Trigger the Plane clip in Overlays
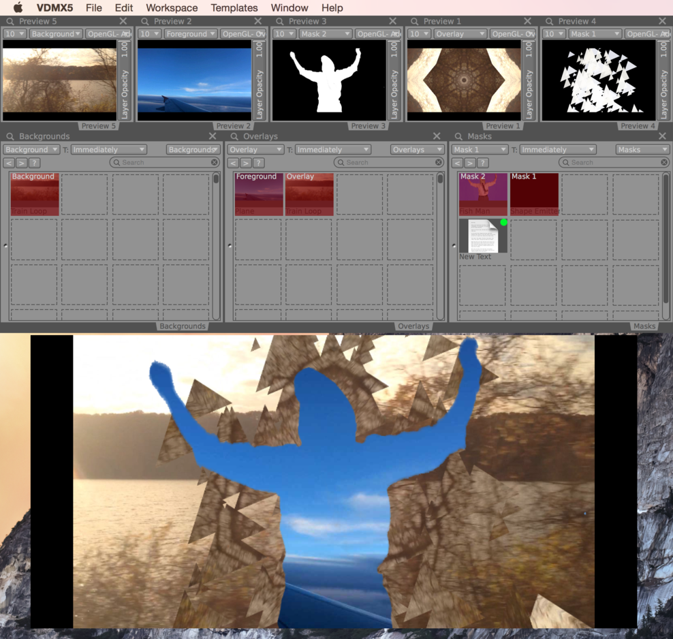 pyautogui.click(x=258, y=194)
